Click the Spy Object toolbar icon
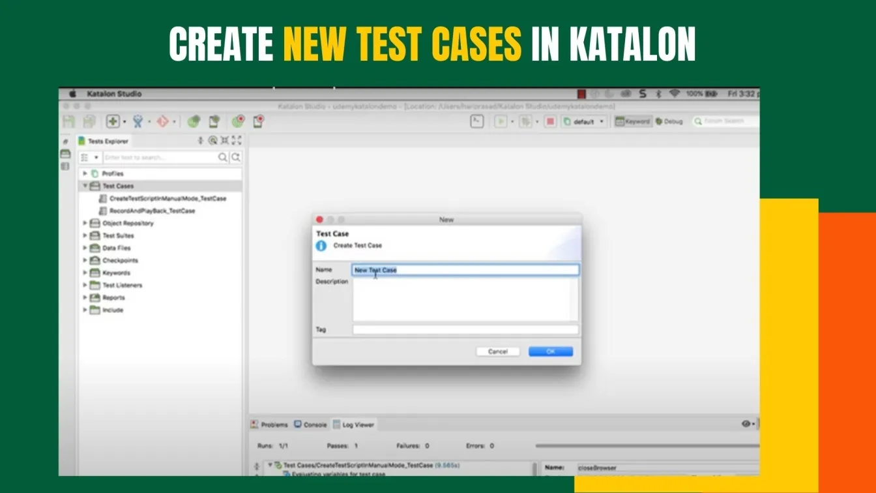The height and width of the screenshot is (493, 876). tap(138, 121)
